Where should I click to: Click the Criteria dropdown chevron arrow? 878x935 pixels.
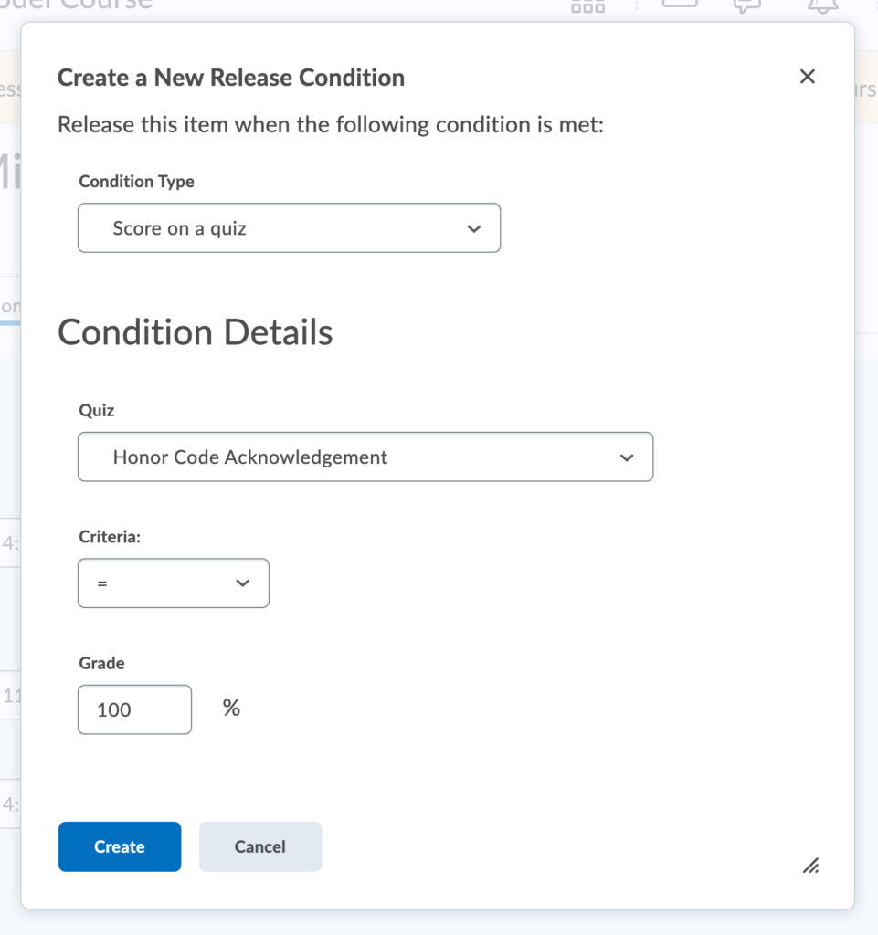coord(245,583)
